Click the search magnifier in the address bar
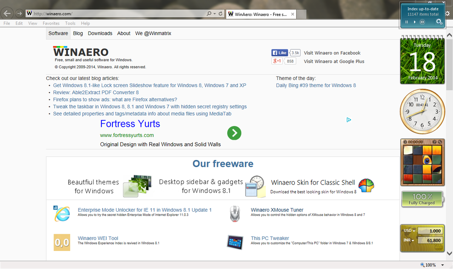 (209, 14)
